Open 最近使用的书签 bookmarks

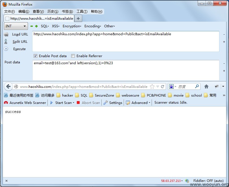[19, 95]
